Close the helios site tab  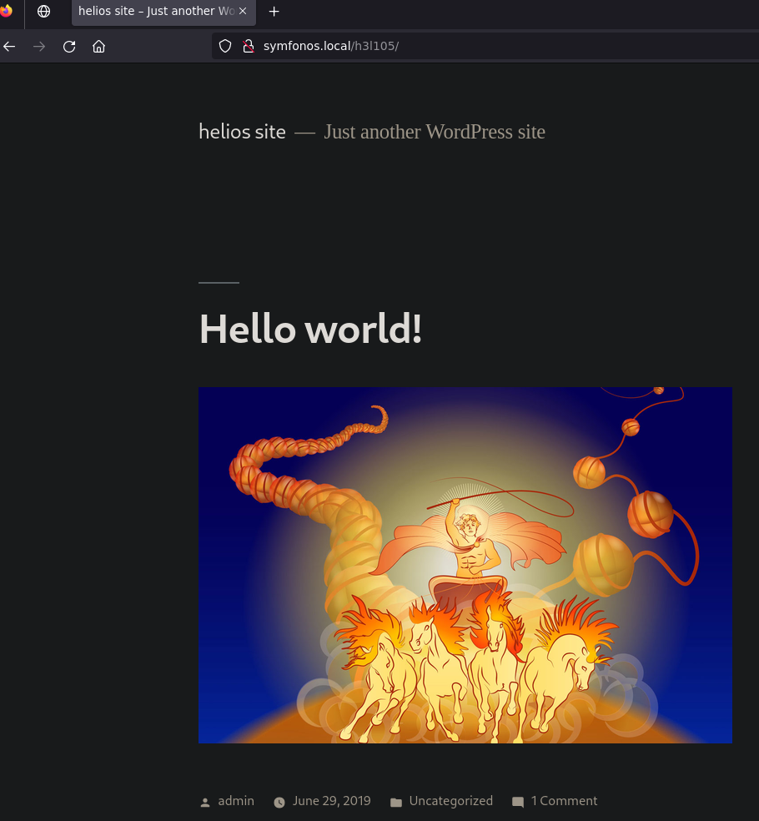[243, 12]
